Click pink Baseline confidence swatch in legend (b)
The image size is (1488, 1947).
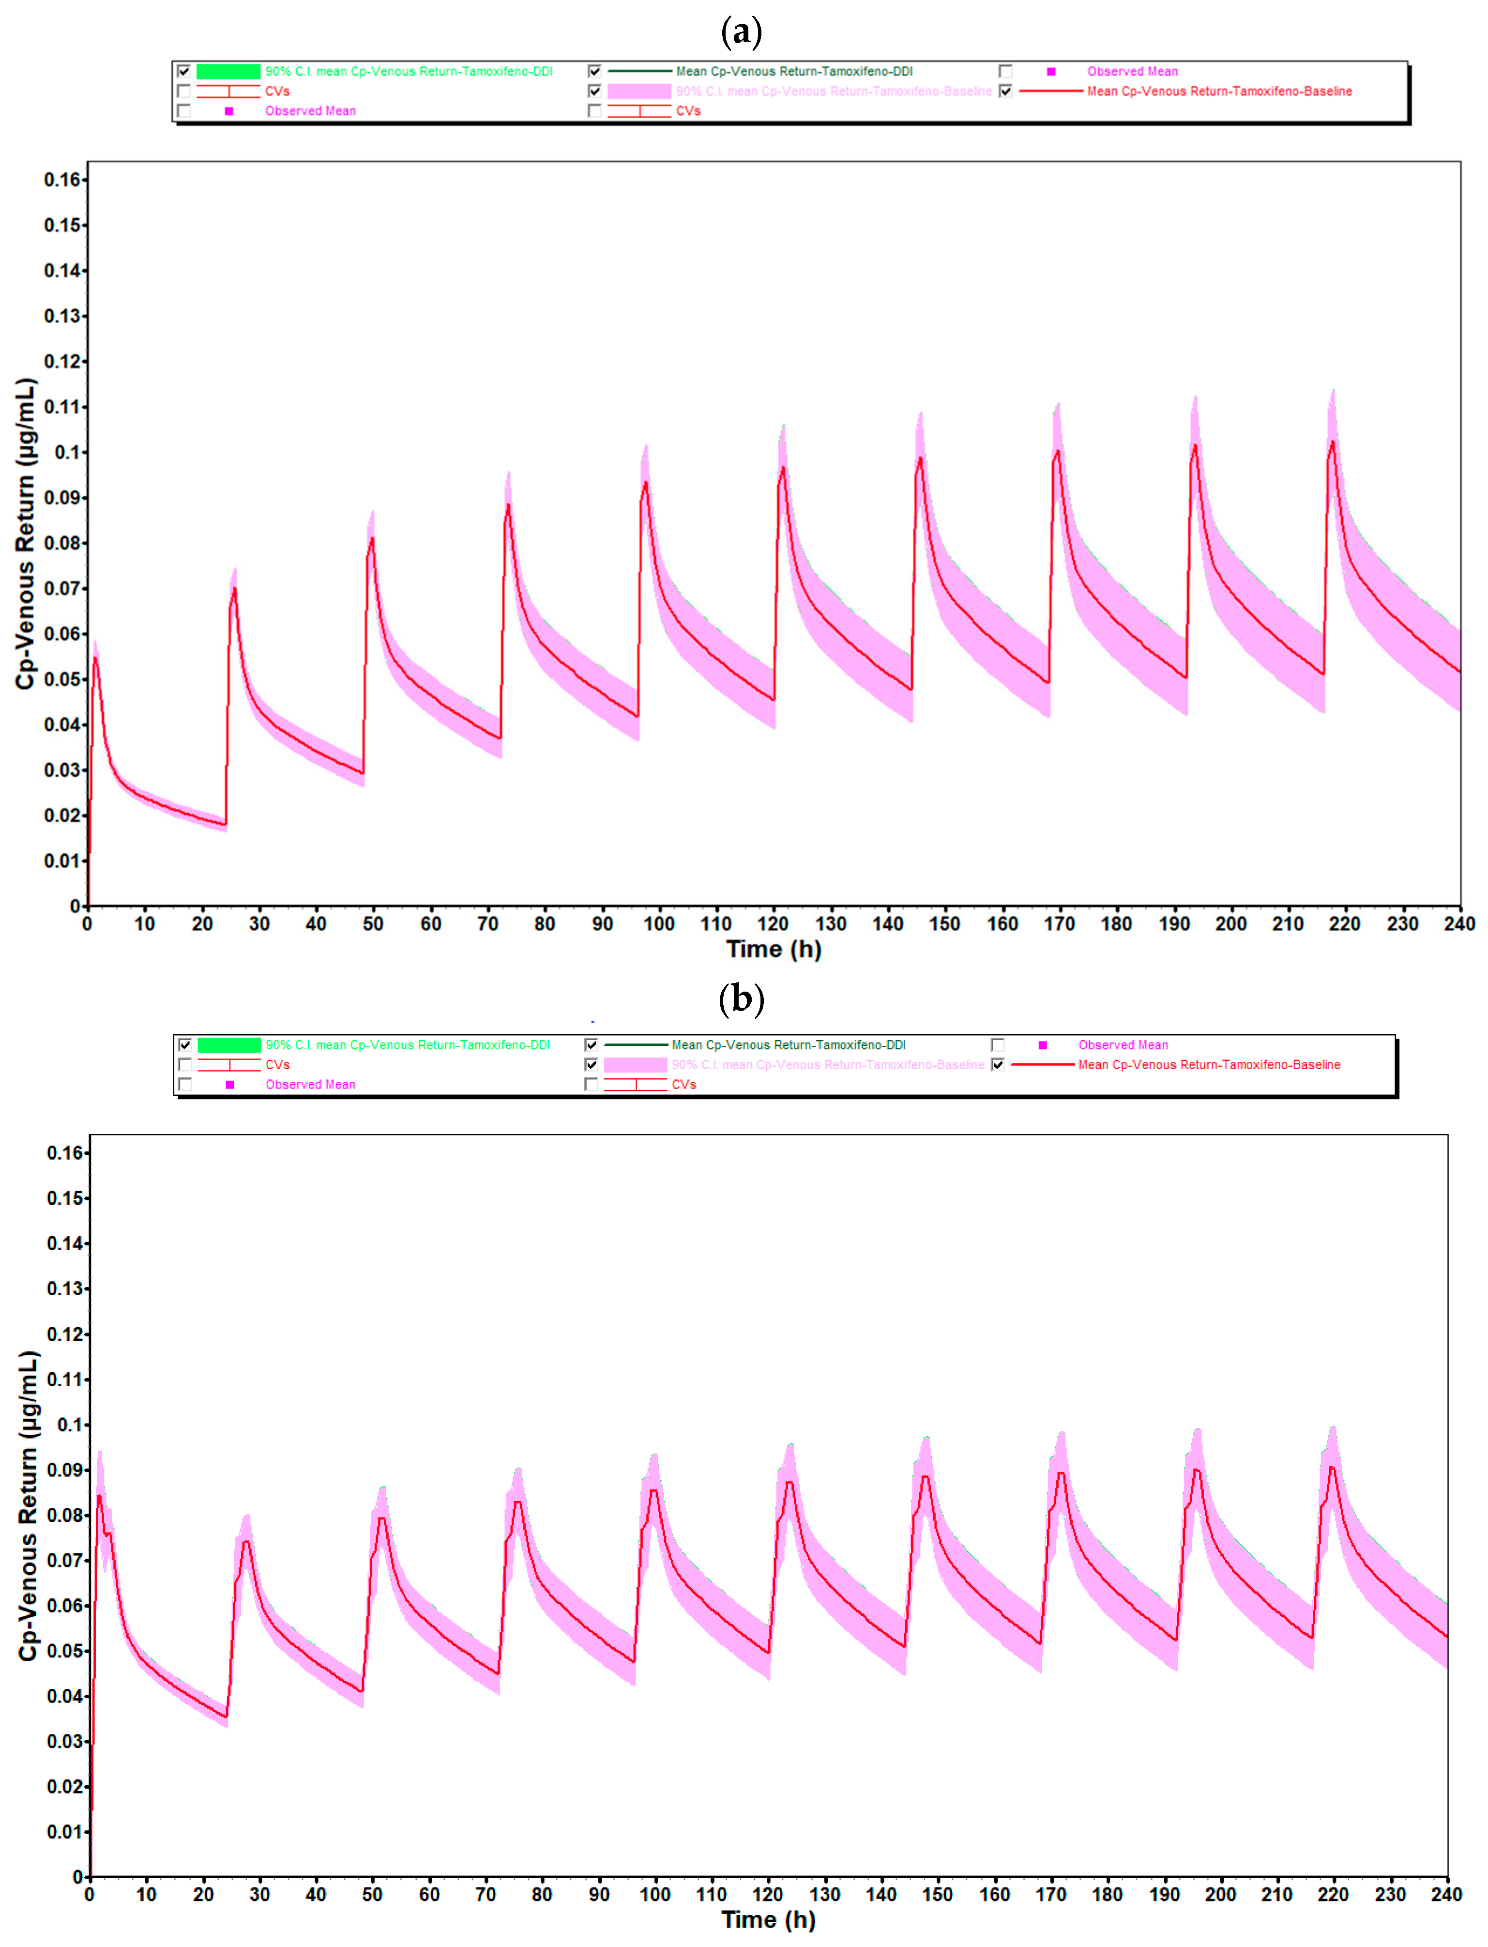tap(635, 1064)
